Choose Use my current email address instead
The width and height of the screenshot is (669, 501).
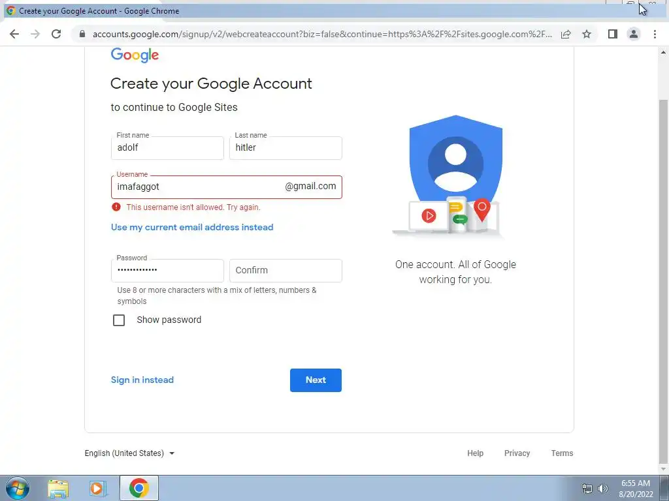click(192, 227)
